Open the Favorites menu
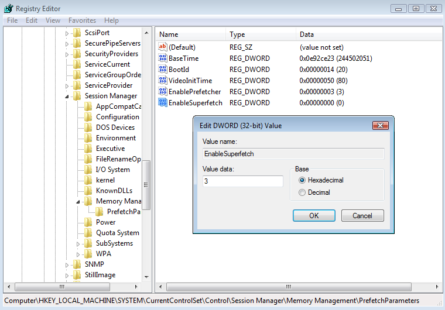The image size is (445, 310). point(82,20)
